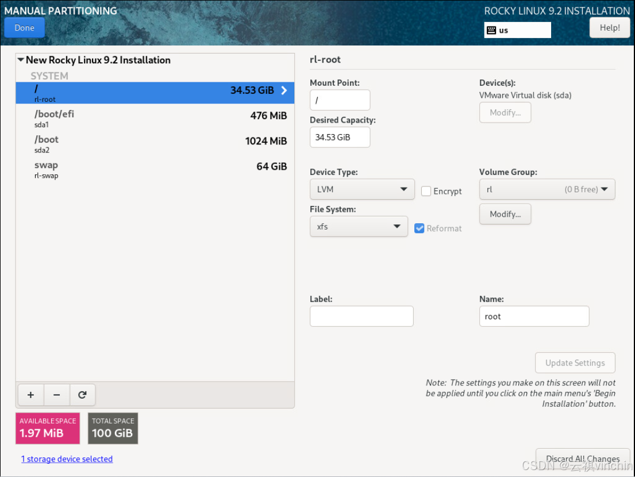Click the add mount point plus button
This screenshot has height=477, width=635.
[x=31, y=395]
